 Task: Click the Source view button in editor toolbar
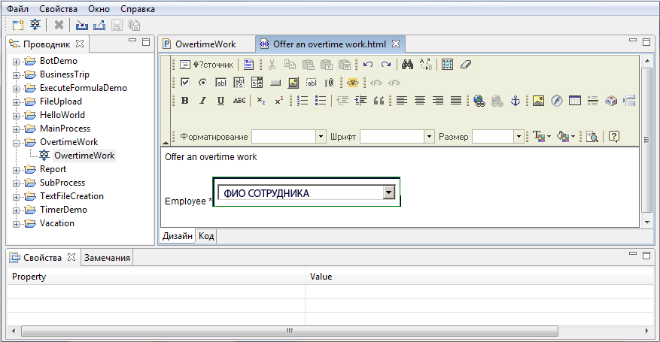click(206, 65)
